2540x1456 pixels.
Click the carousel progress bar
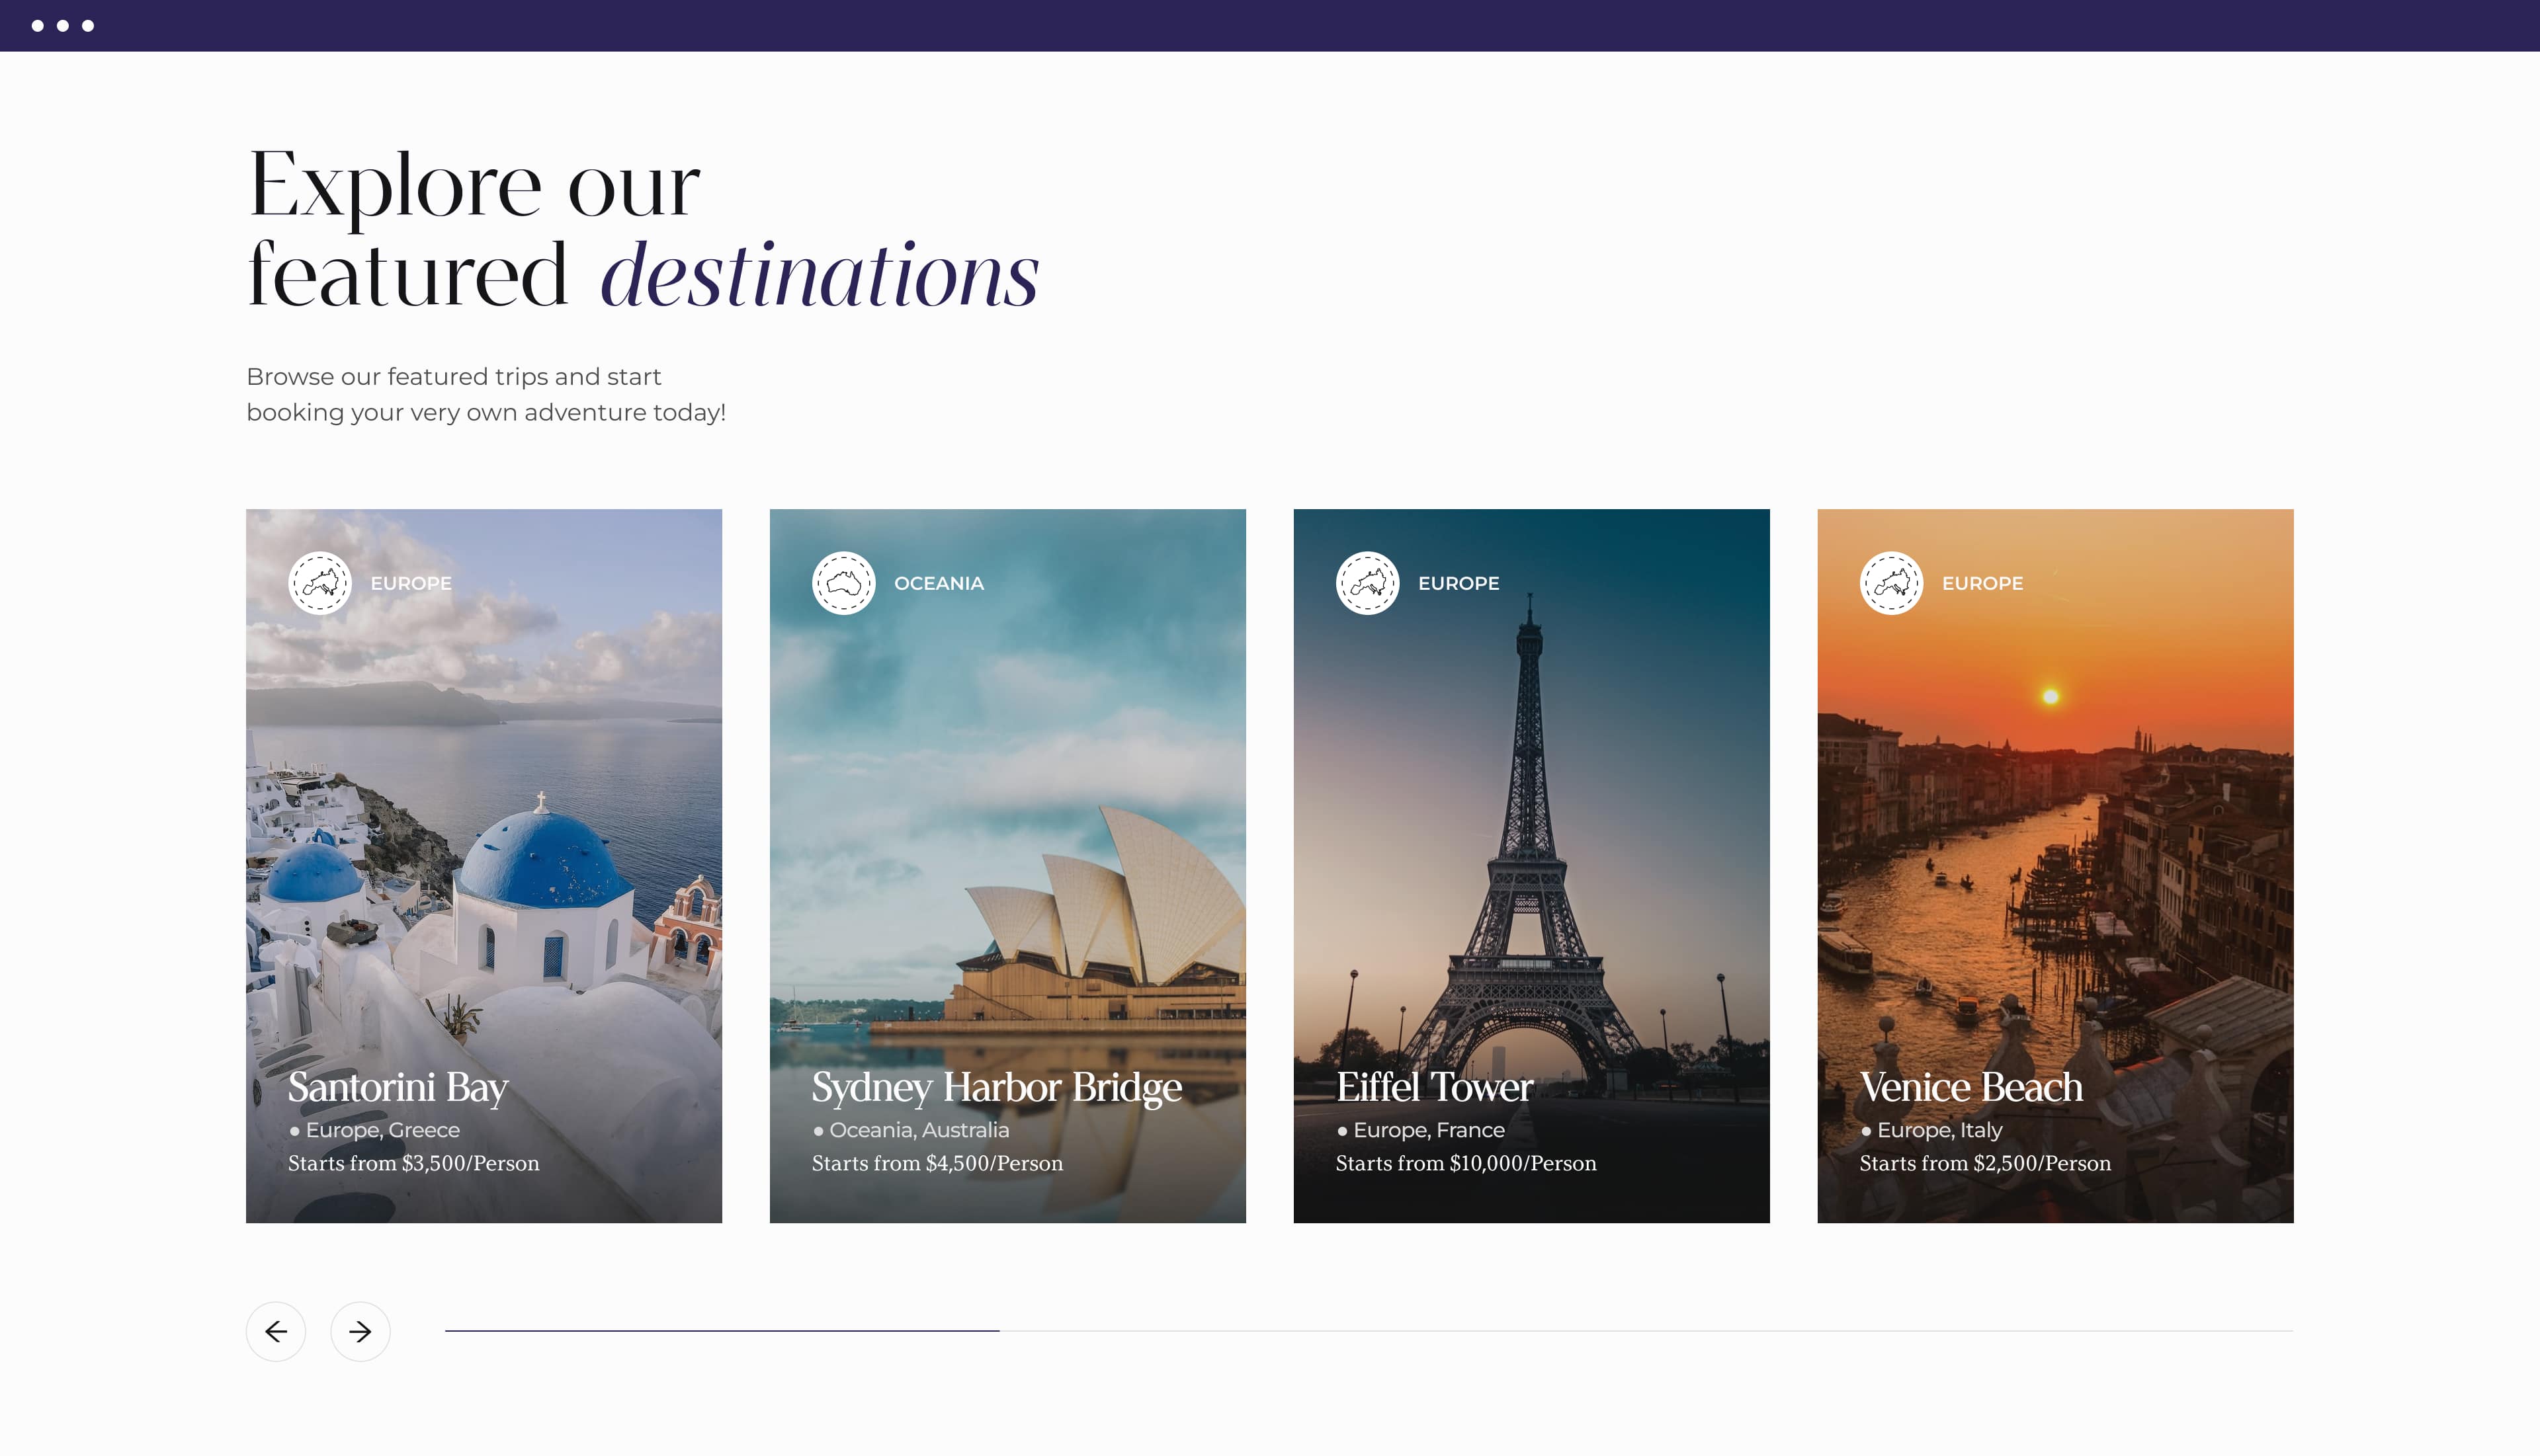(1369, 1331)
